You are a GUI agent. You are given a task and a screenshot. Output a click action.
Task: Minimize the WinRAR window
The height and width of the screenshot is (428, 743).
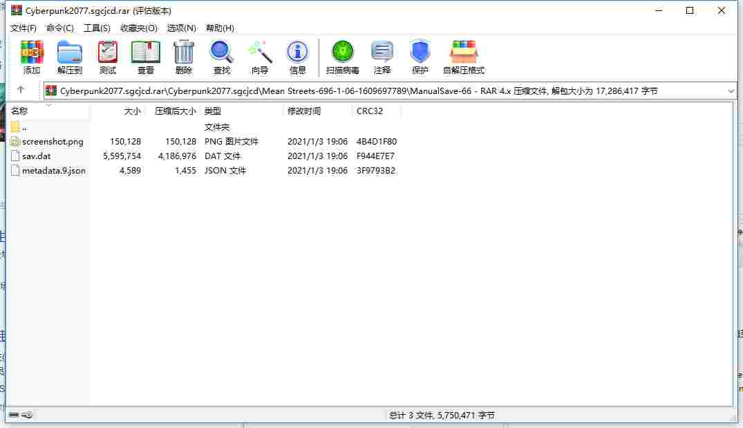659,10
